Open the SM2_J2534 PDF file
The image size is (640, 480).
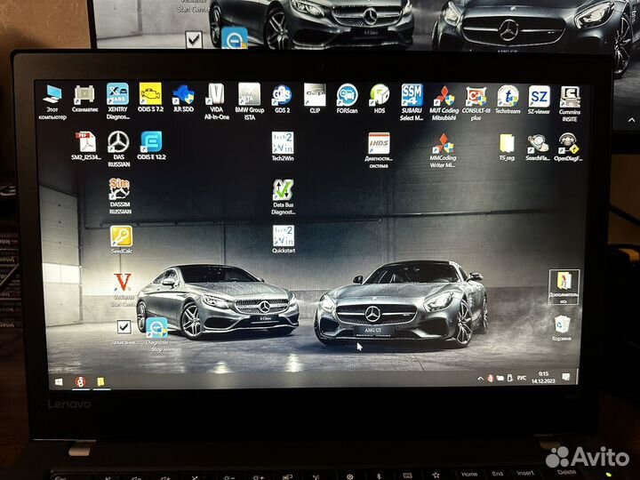click(x=85, y=146)
